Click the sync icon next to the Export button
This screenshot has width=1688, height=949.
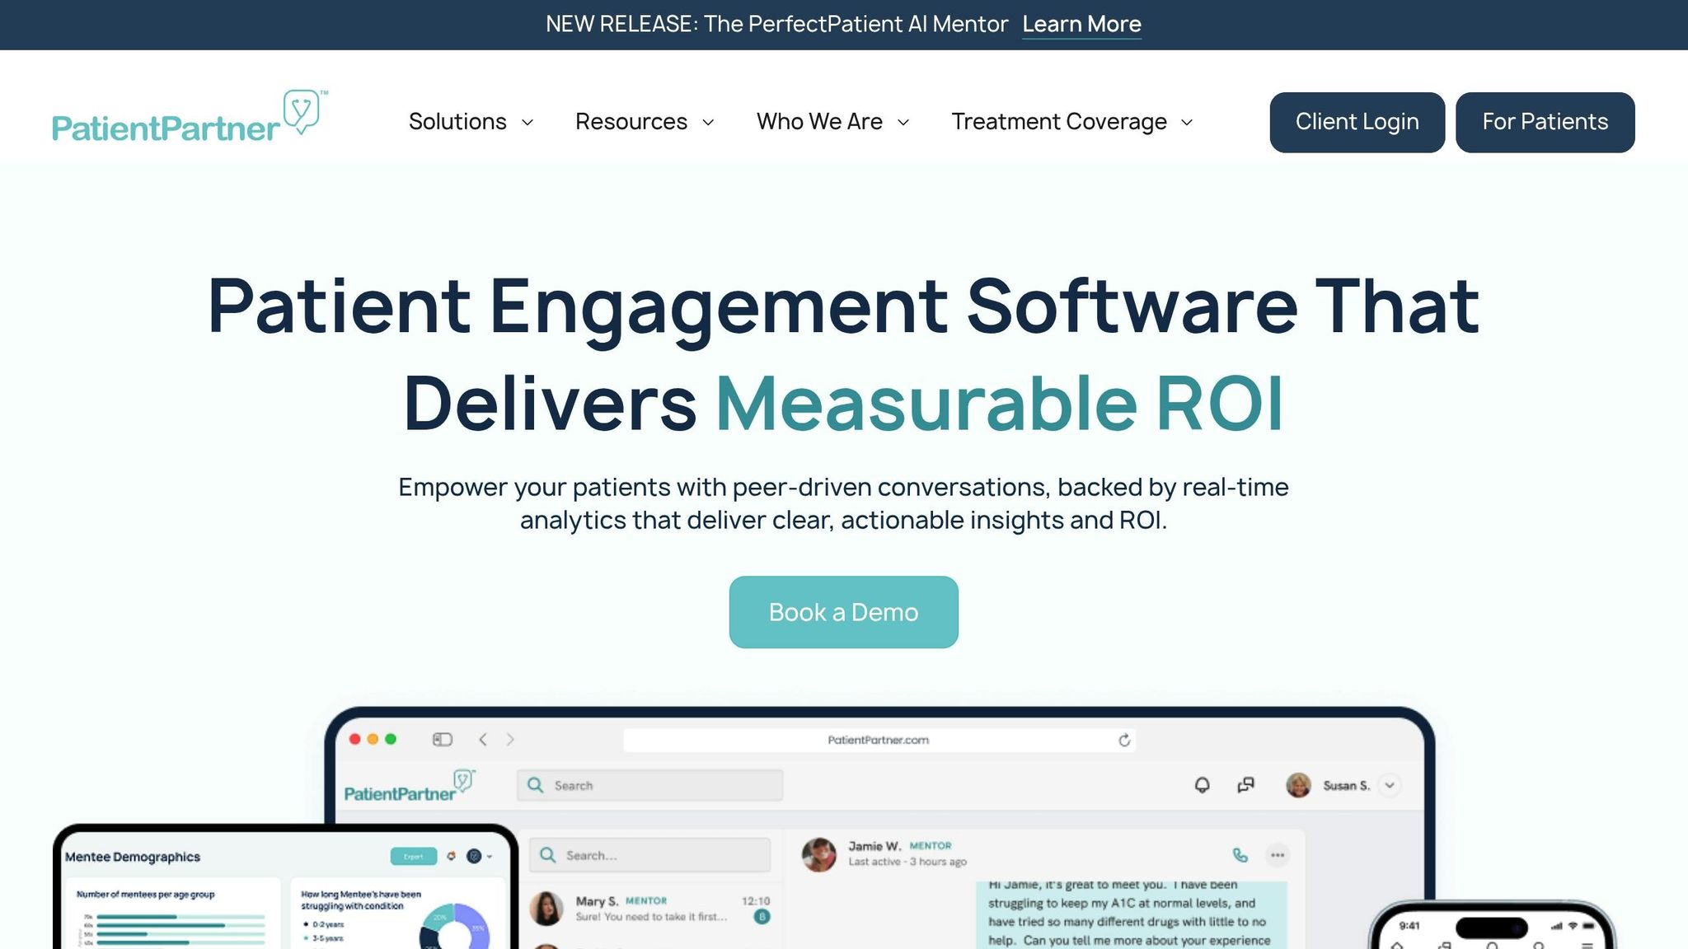pyautogui.click(x=451, y=856)
